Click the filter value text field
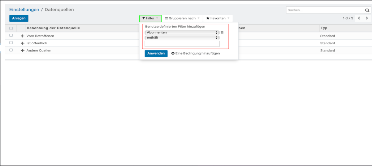The height and width of the screenshot is (166, 372). point(182,44)
